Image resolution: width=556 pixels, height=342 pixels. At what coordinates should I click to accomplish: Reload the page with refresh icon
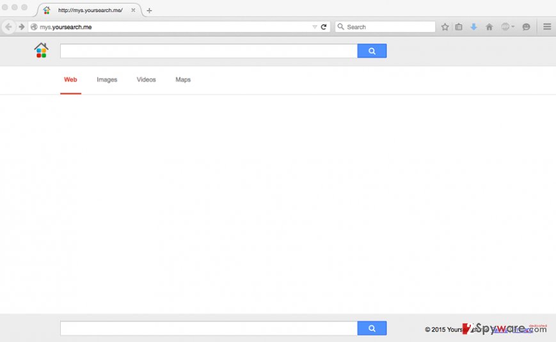point(323,27)
